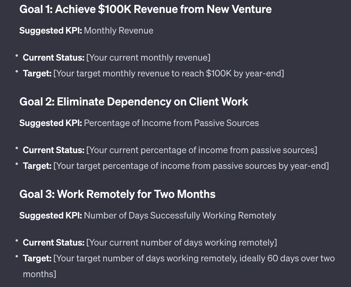Click the current remote days placeholder text
Screen dimensions: 351x287
tap(181, 242)
